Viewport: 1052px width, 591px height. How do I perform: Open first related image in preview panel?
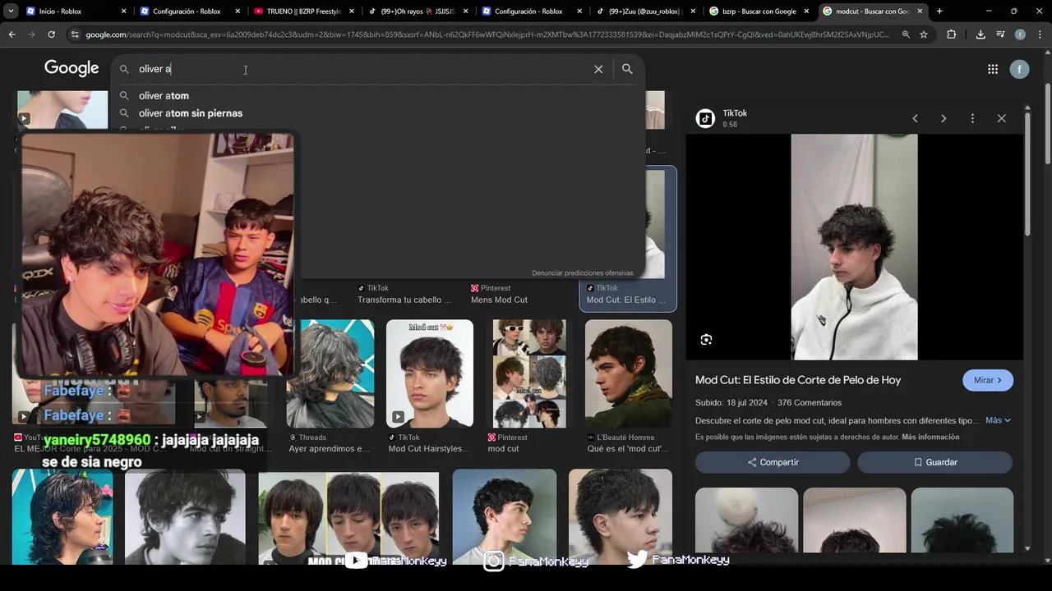(746, 520)
